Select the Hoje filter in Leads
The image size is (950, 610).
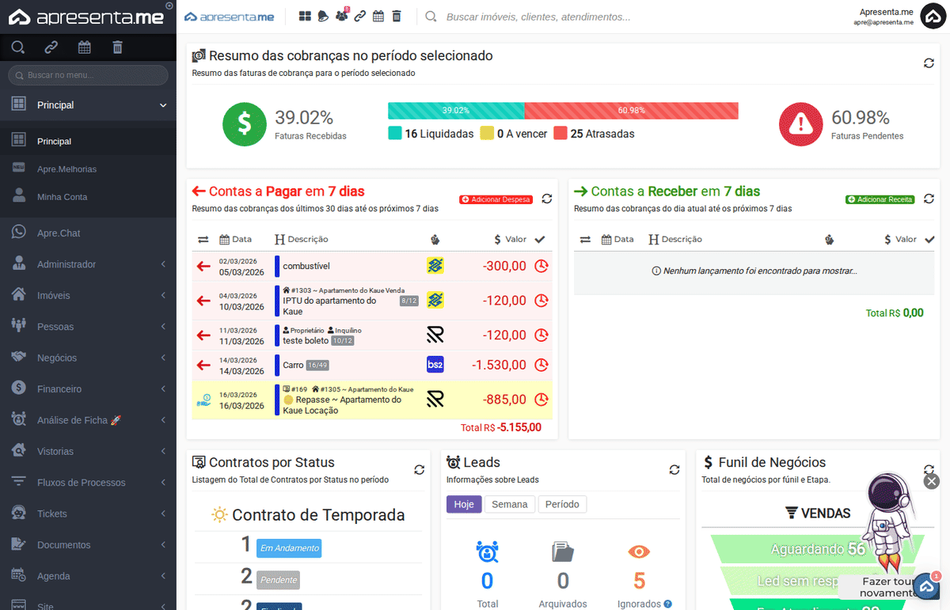[464, 504]
